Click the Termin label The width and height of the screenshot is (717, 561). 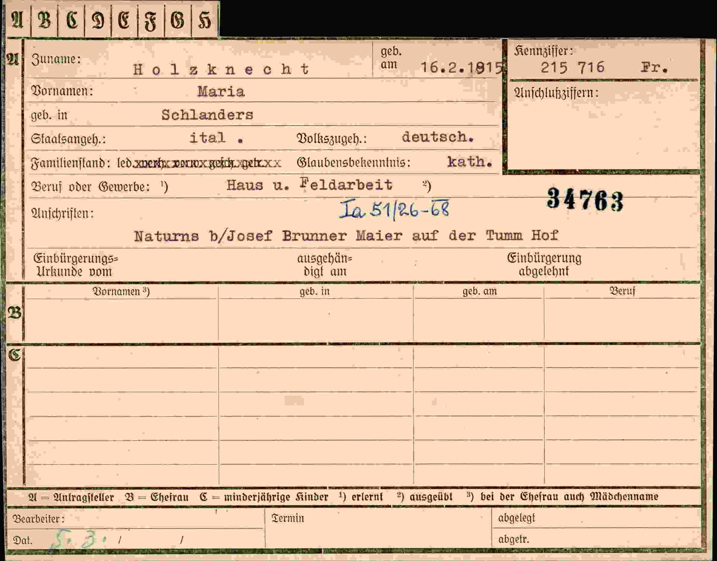[x=288, y=518]
